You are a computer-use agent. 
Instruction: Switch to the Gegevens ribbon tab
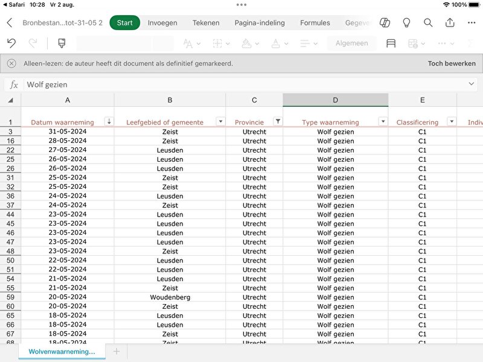(x=359, y=23)
